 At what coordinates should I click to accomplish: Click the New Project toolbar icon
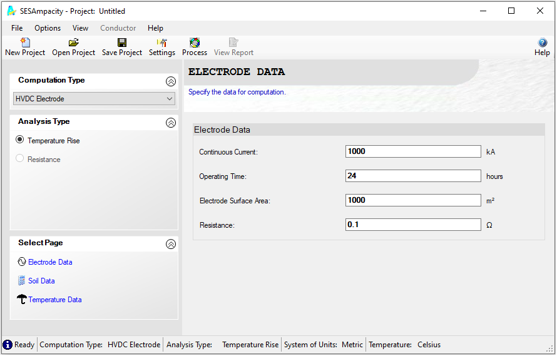[x=25, y=43]
